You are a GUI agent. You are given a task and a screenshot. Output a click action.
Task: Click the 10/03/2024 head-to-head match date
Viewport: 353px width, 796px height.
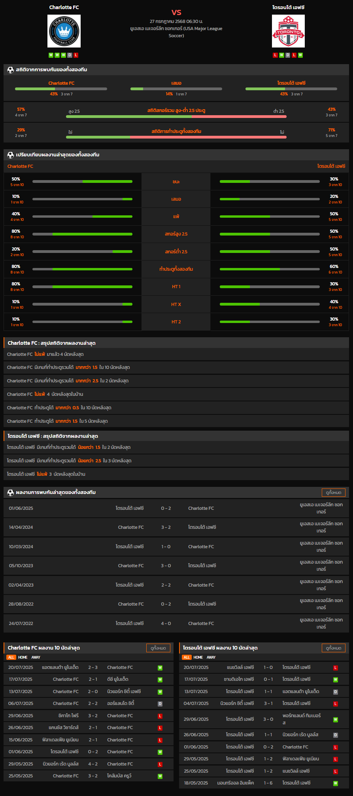[21, 547]
